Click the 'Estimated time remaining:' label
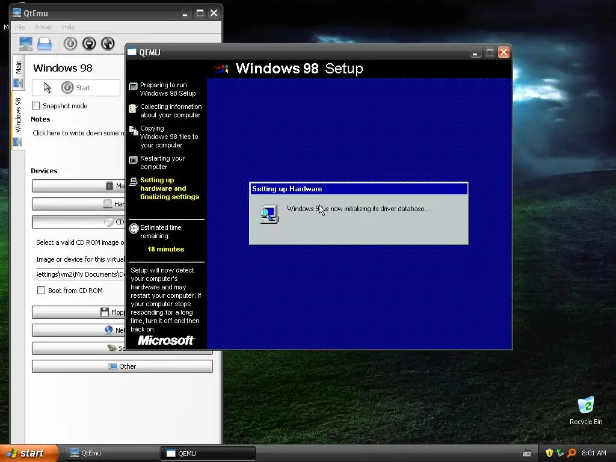 point(161,232)
